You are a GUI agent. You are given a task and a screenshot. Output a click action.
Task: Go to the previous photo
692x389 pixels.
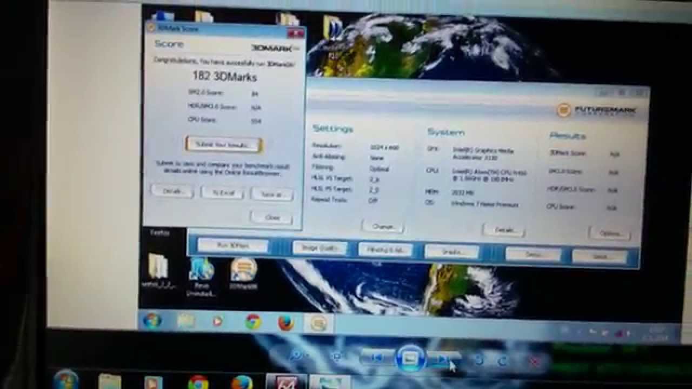coord(377,358)
